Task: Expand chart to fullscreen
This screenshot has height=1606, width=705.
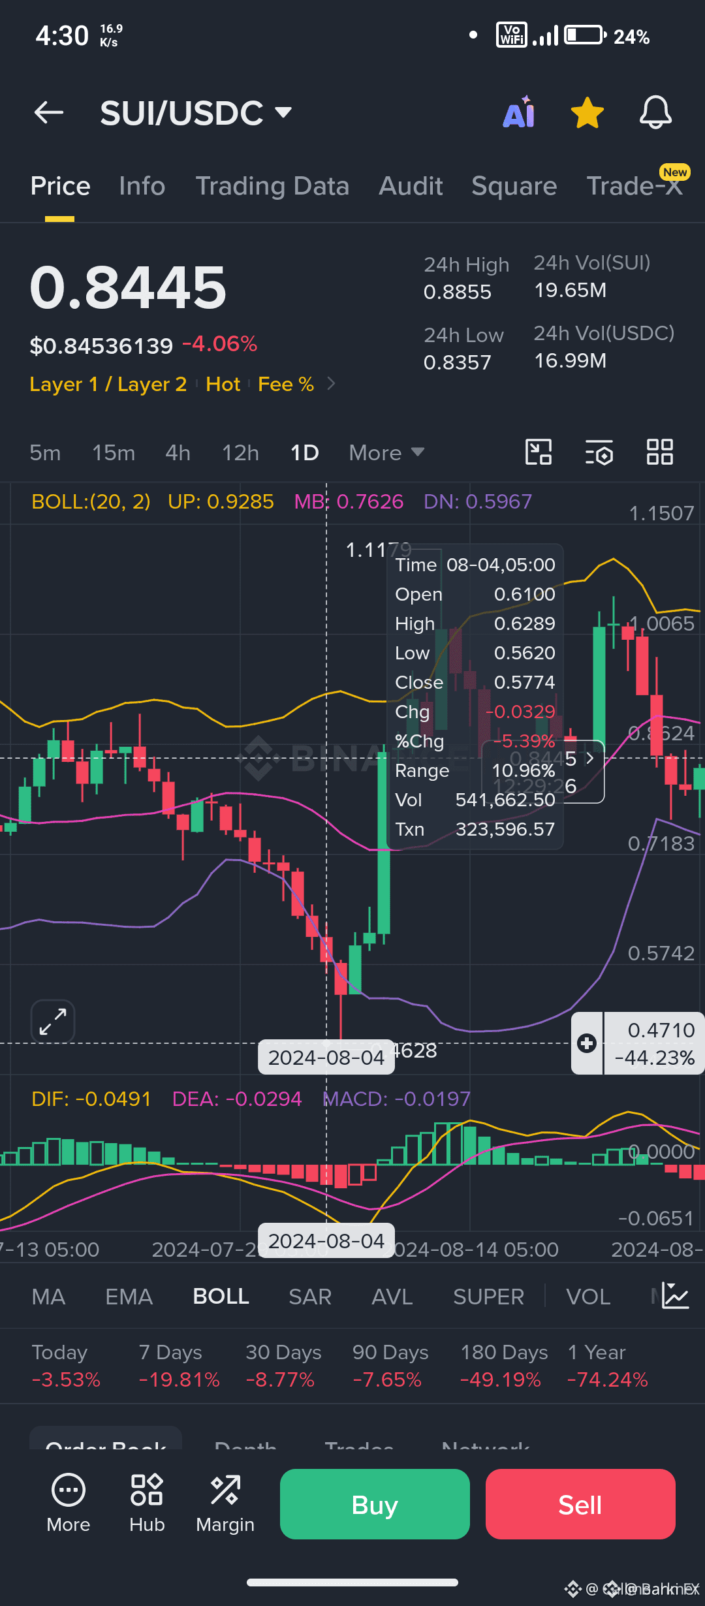Action: [x=53, y=1022]
